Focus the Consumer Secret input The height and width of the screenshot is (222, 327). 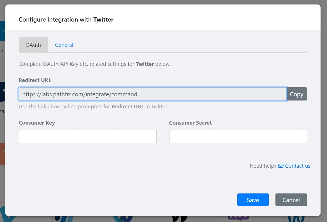tap(238, 137)
